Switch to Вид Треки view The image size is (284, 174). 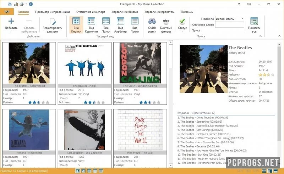coord(135,25)
